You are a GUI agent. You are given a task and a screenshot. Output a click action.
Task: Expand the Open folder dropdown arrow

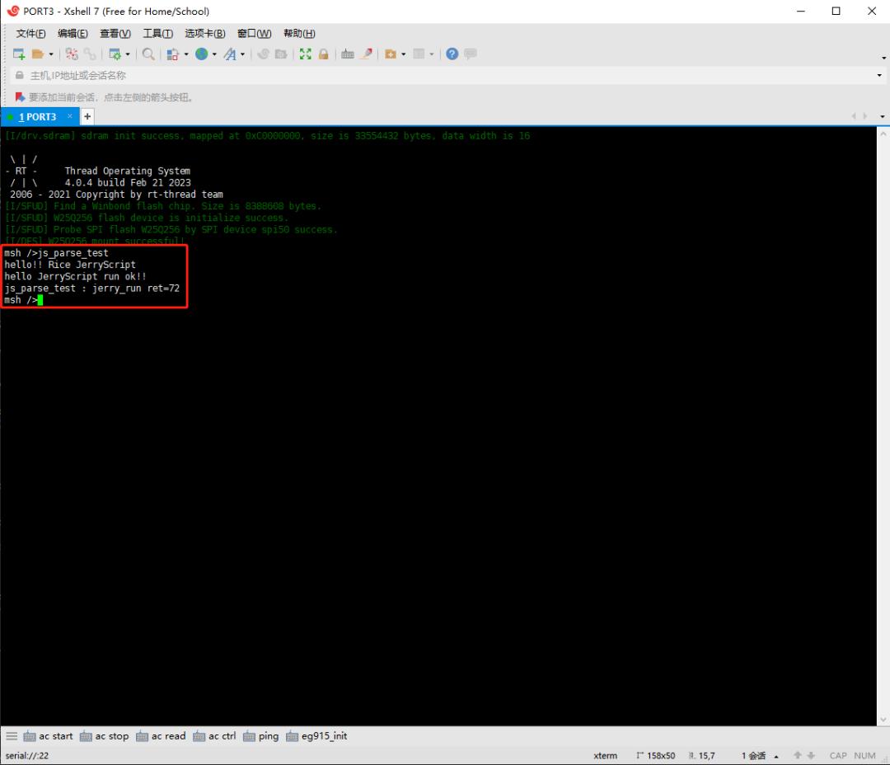51,54
